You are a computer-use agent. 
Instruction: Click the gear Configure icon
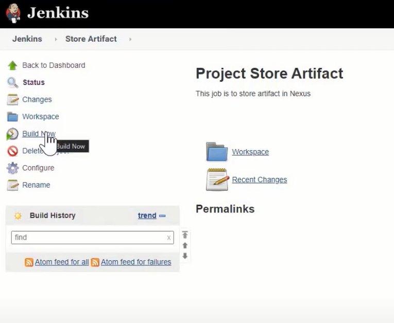[x=12, y=168]
